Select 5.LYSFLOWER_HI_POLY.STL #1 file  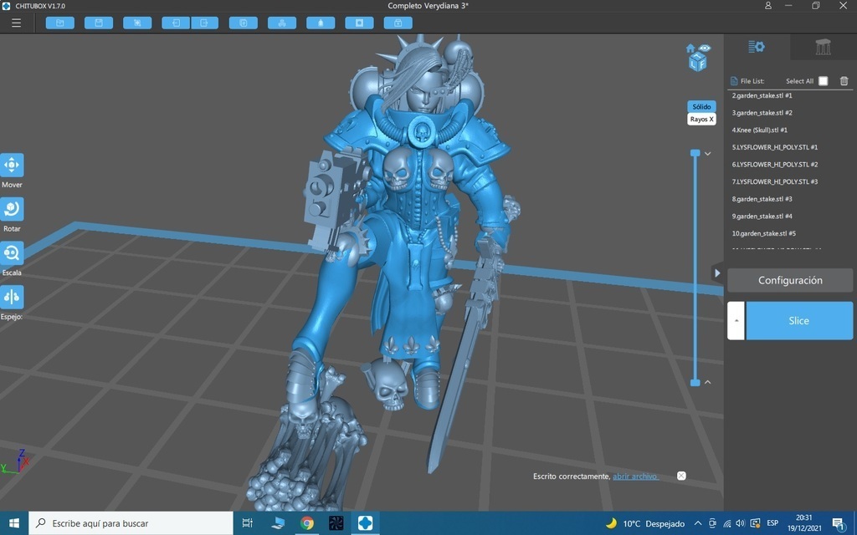click(x=775, y=147)
